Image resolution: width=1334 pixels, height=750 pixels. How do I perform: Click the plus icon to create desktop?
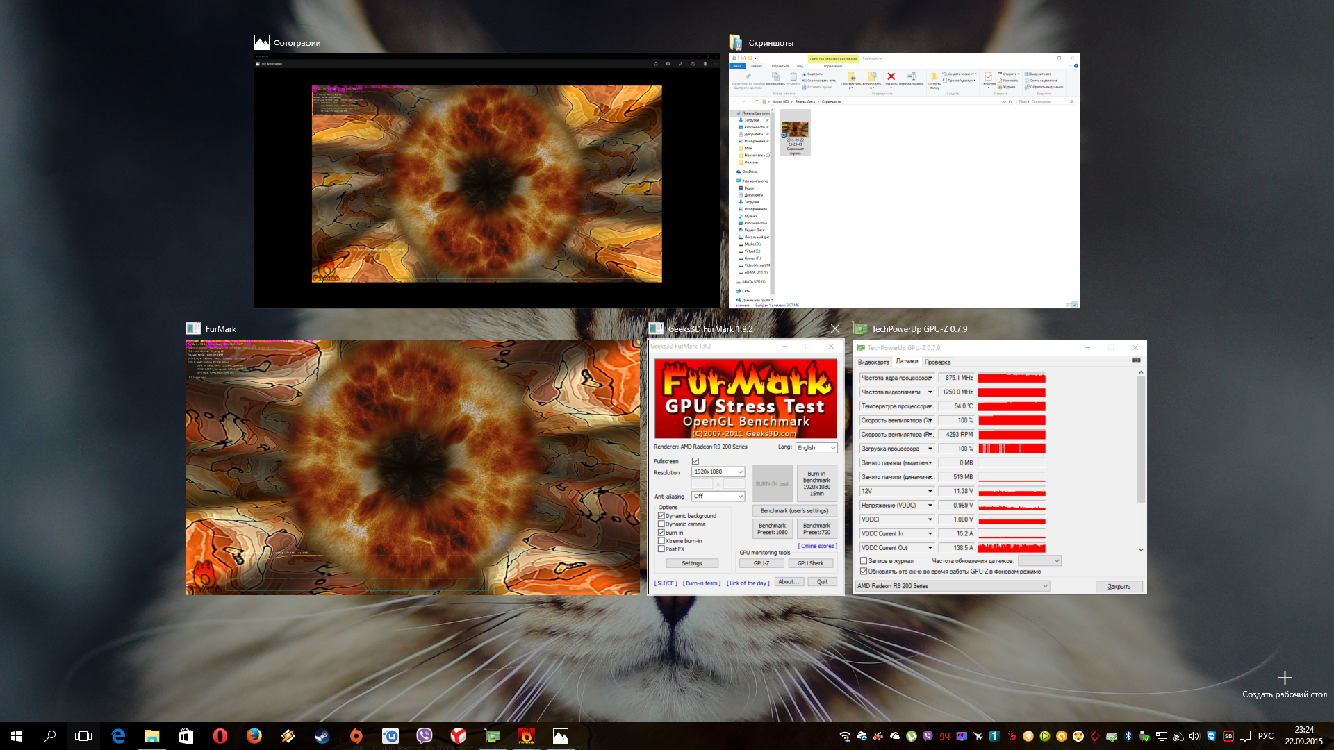point(1284,678)
